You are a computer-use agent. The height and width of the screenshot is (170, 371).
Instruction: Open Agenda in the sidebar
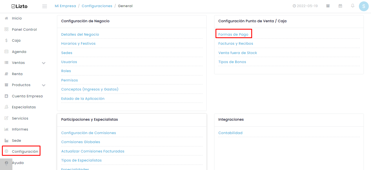[19, 52]
